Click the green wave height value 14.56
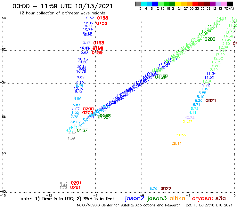 click(228, 36)
